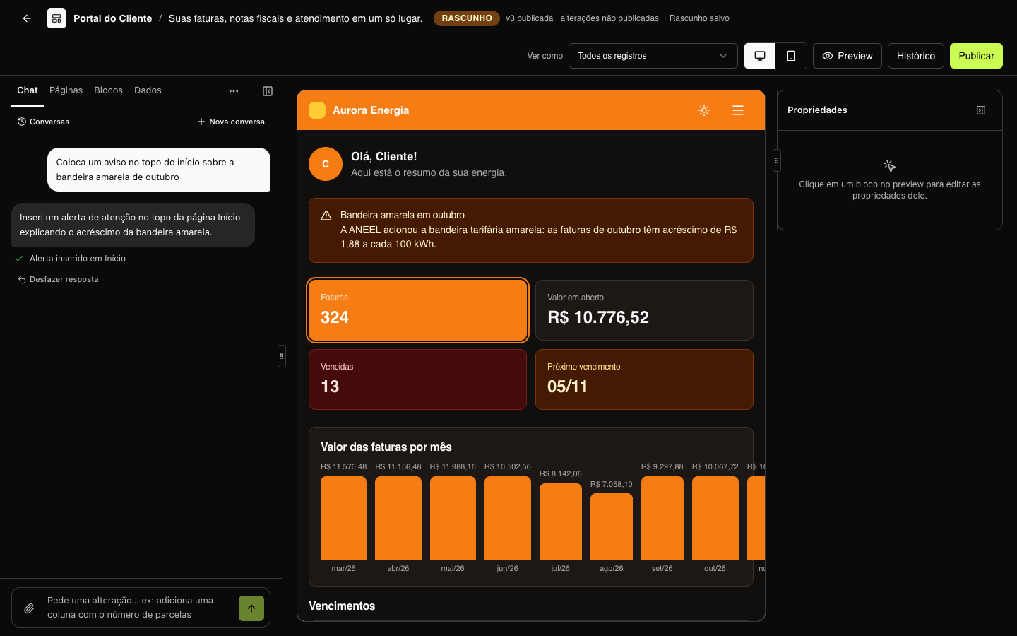Click the mar/26 chart bar
Screen dimensions: 1017x636
(x=344, y=518)
